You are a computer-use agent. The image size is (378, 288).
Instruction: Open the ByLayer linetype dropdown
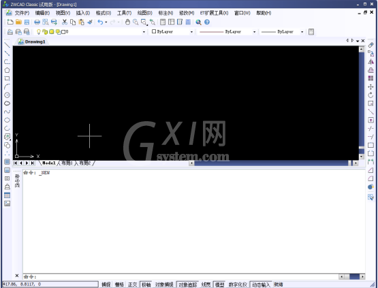click(254, 32)
